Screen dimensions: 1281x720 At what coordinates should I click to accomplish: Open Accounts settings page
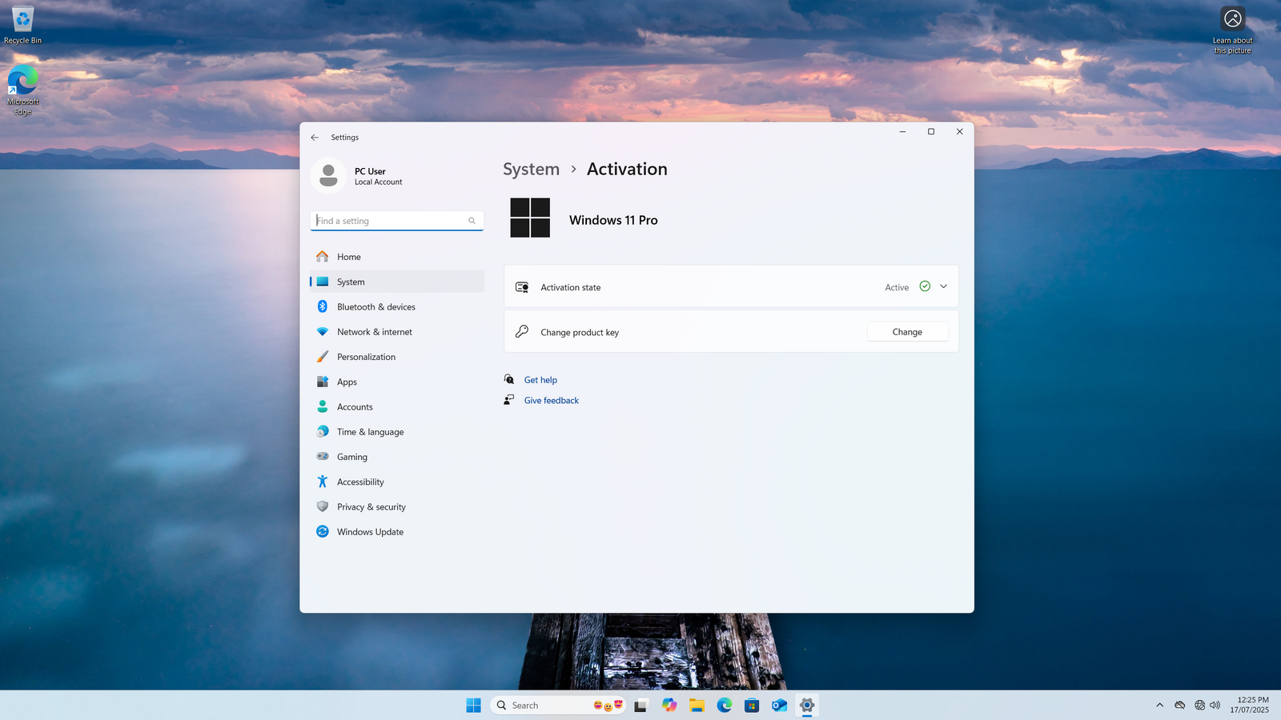coord(396,406)
